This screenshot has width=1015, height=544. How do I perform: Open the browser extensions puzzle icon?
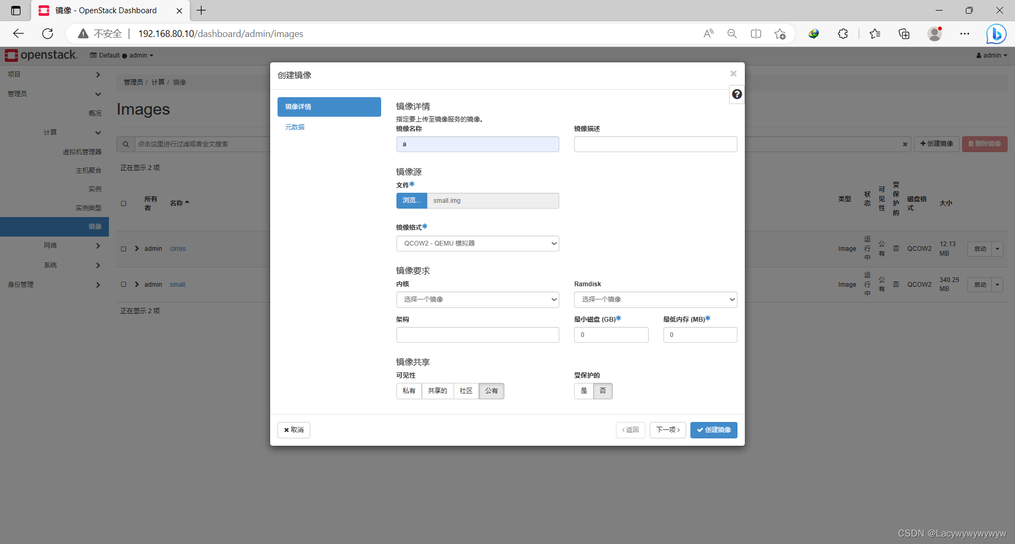point(843,33)
